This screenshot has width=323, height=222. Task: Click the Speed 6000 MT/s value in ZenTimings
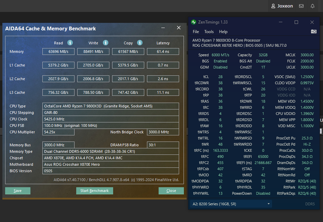coord(220,55)
